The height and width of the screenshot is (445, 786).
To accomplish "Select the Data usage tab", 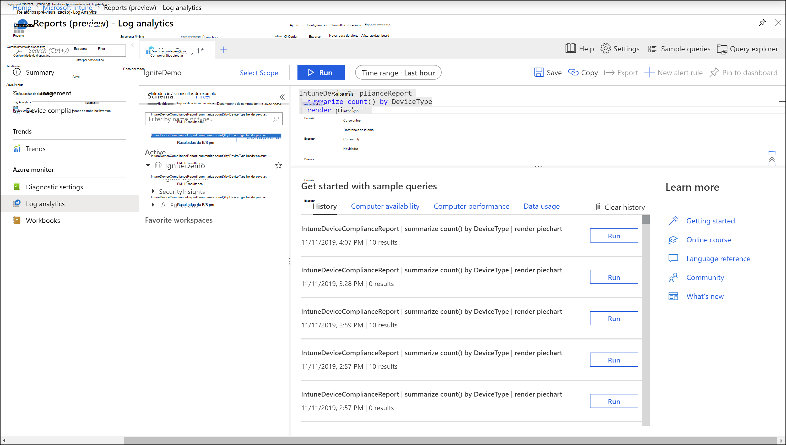I will [541, 206].
